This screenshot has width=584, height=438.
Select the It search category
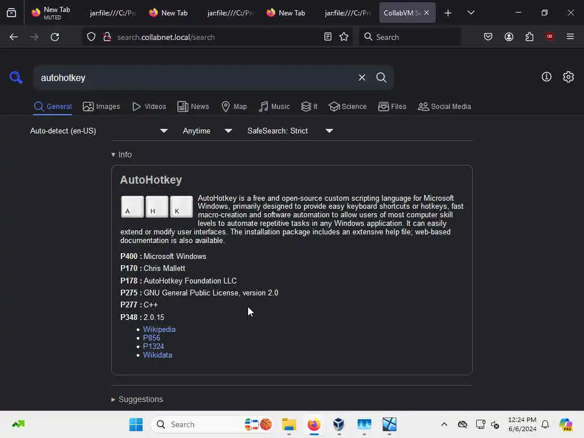(309, 107)
